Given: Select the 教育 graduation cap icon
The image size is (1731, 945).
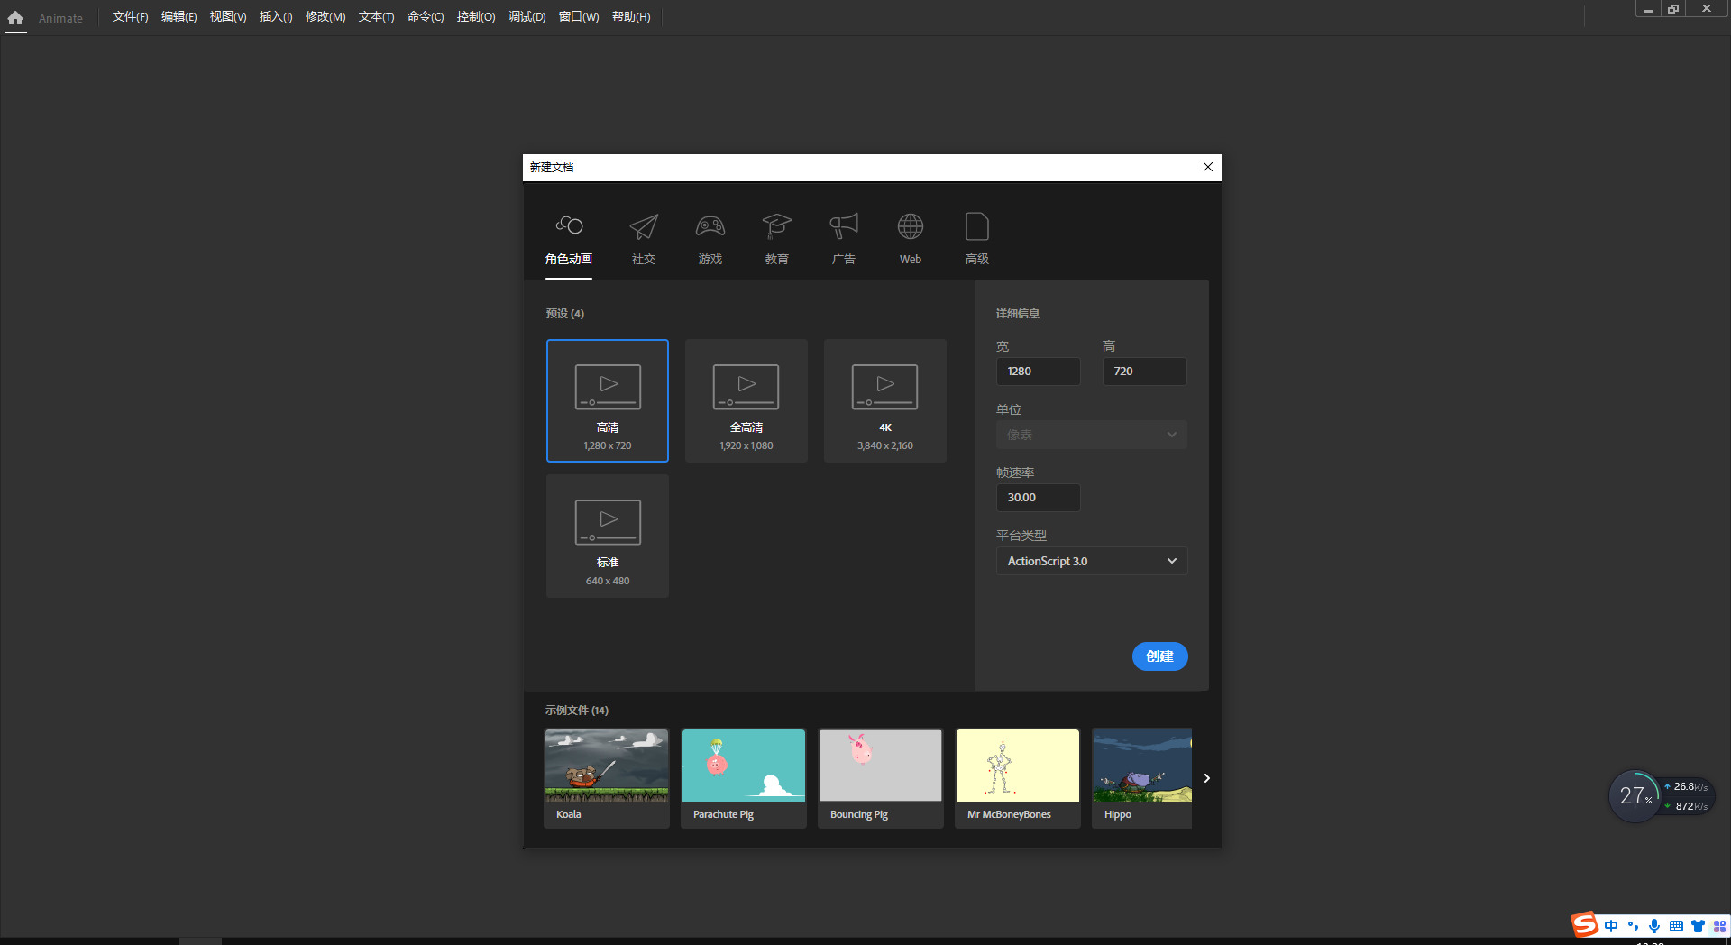Looking at the screenshot, I should click(776, 226).
